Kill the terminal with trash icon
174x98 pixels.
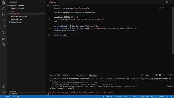point(160,75)
